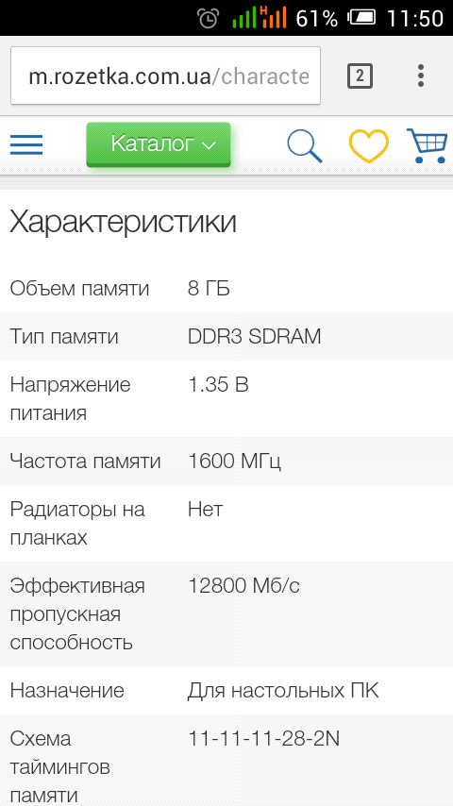The width and height of the screenshot is (453, 806).
Task: Expand the Каталог dropdown button
Action: pos(159,144)
